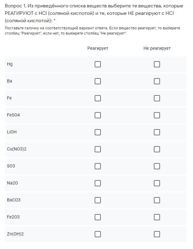The image size is (193, 249).
Task: Select "Реагирует" for FeSO4
Action: [x=98, y=115]
